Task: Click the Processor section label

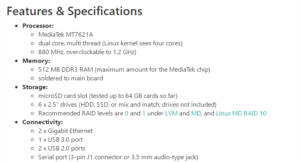Action: 38,26
